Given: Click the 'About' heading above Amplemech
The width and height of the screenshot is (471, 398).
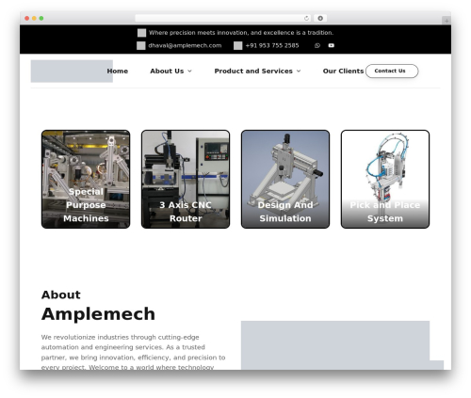Looking at the screenshot, I should pos(61,295).
